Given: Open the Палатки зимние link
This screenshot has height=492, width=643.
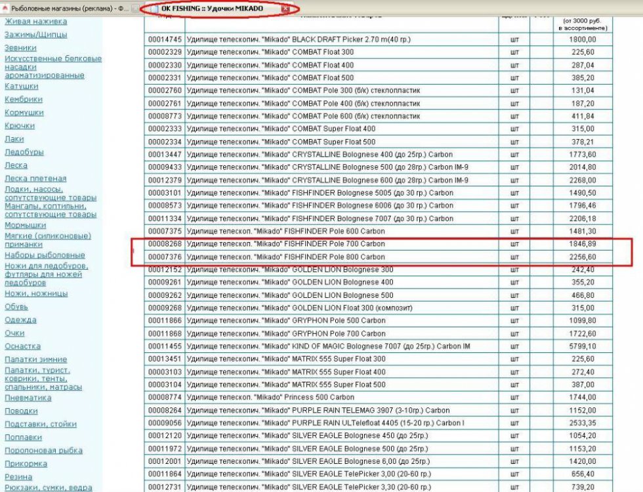Looking at the screenshot, I should coord(35,359).
